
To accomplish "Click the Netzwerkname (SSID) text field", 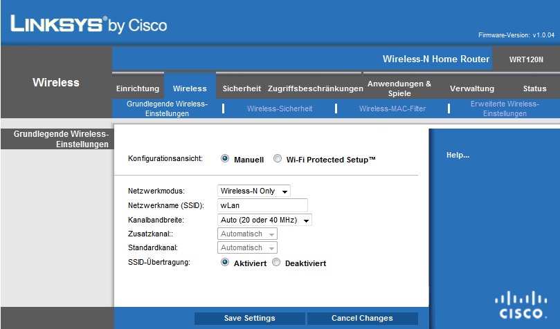I will (262, 205).
